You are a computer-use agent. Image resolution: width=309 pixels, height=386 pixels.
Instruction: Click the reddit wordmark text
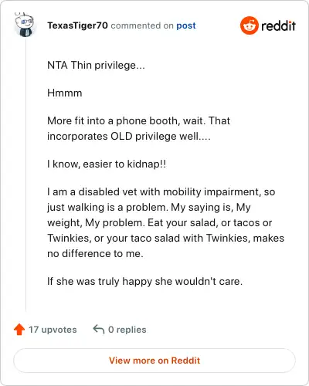point(278,25)
